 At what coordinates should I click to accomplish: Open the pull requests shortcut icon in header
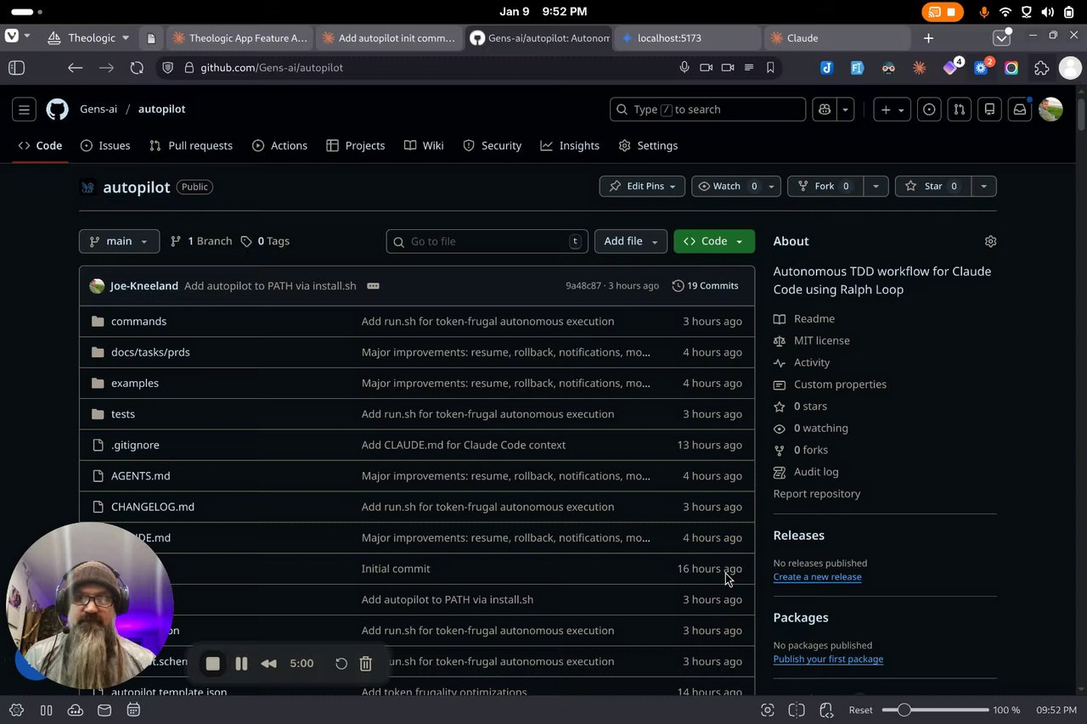click(959, 109)
